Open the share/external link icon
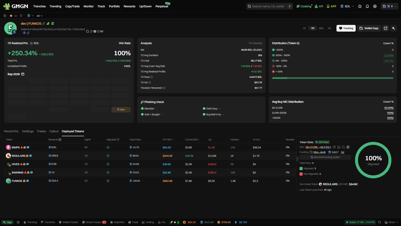This screenshot has height=226, width=401. (x=385, y=28)
